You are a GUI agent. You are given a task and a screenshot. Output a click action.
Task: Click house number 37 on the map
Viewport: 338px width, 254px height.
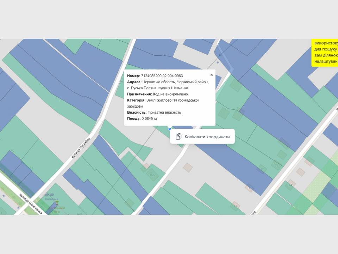click(x=262, y=169)
